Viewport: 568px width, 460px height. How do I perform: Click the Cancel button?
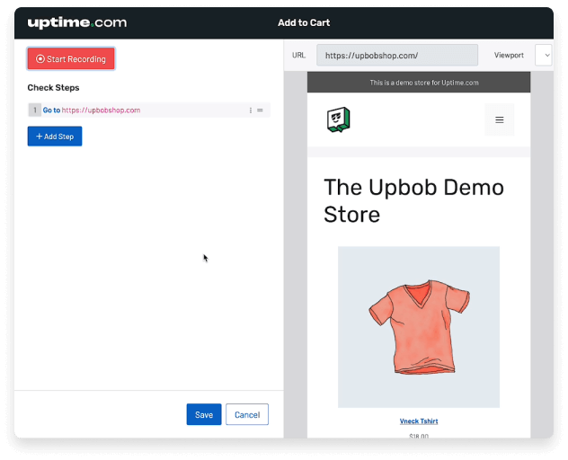[x=247, y=414]
